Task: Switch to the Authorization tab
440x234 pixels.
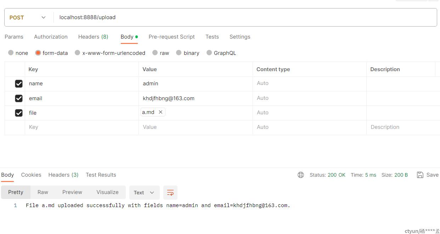Action: [x=51, y=37]
